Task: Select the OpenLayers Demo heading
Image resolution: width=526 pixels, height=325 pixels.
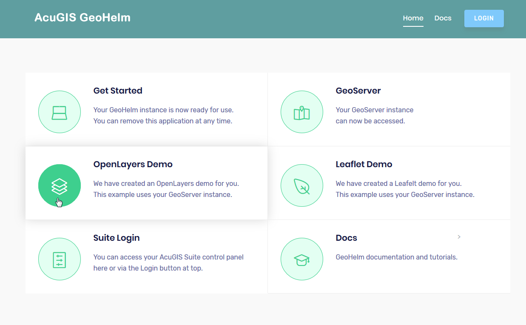Action: [x=133, y=164]
